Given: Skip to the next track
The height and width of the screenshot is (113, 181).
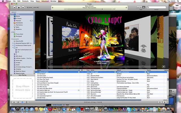Looking at the screenshot, I should pyautogui.click(x=23, y=8).
